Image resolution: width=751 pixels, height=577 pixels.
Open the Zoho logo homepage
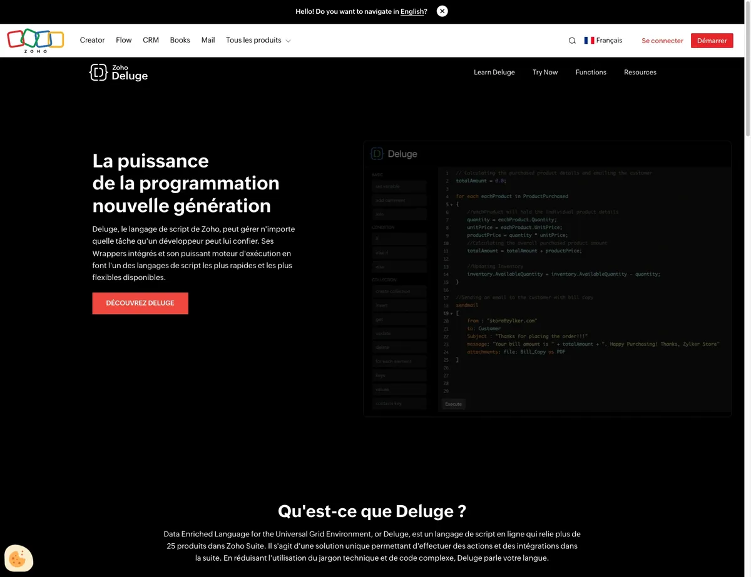(35, 40)
